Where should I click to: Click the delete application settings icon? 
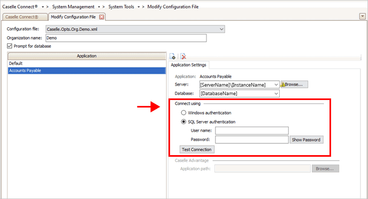(183, 56)
